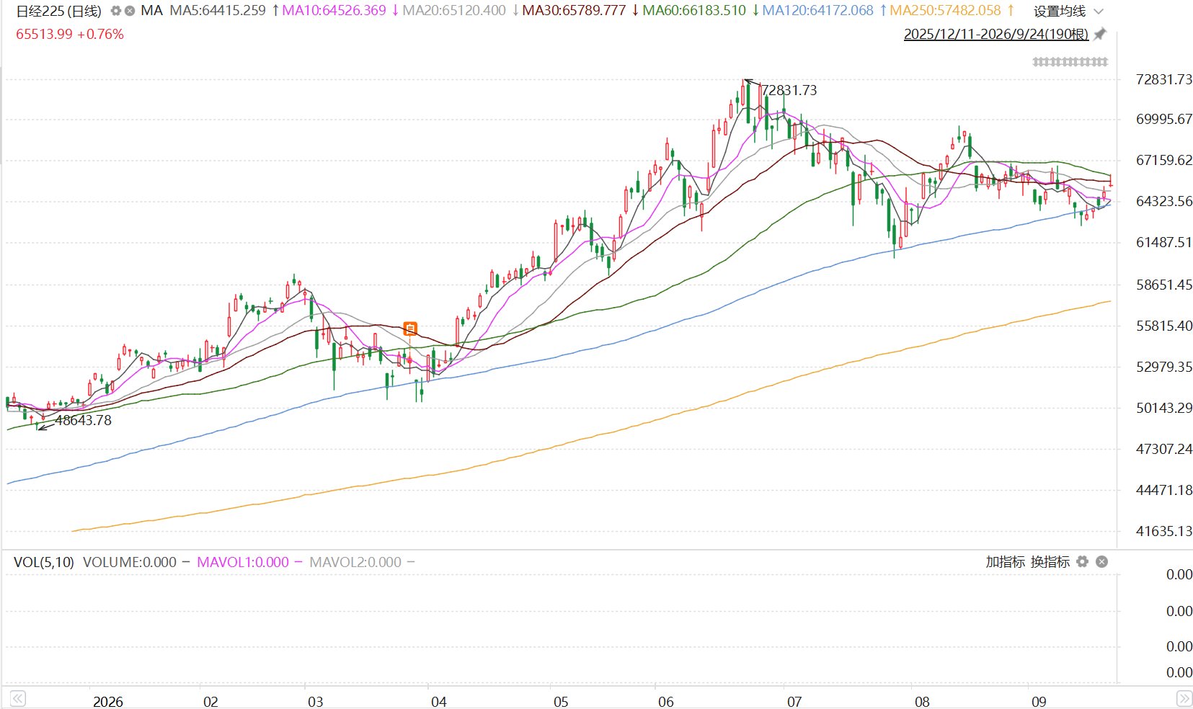The width and height of the screenshot is (1193, 709).
Task: Pin the date range with the pushpin icon
Action: [x=1100, y=34]
